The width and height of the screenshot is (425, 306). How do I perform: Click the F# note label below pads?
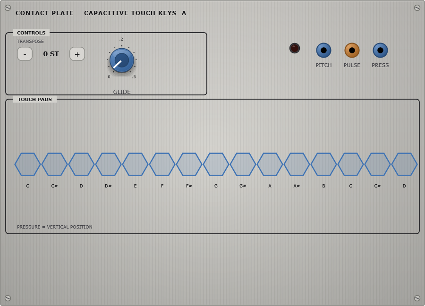tap(189, 186)
